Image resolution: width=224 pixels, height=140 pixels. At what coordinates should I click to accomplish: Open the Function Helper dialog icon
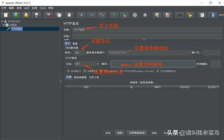(202, 15)
